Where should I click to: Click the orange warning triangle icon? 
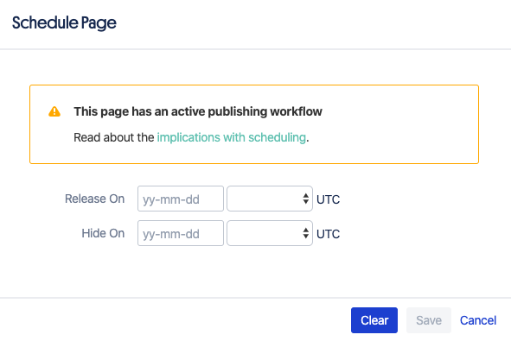[54, 111]
